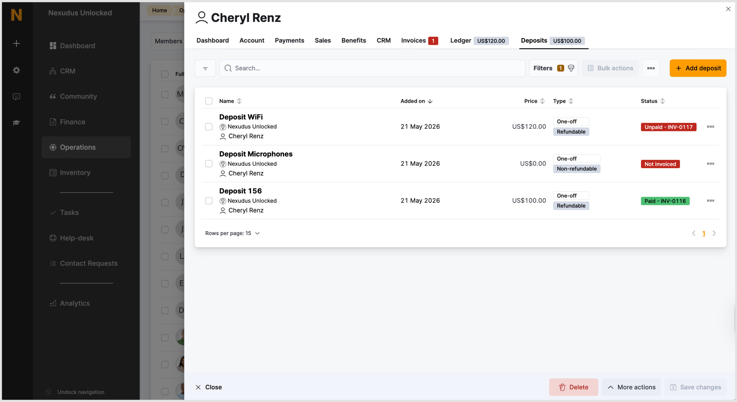737x402 pixels.
Task: Open the Payments tab
Action: coord(289,41)
